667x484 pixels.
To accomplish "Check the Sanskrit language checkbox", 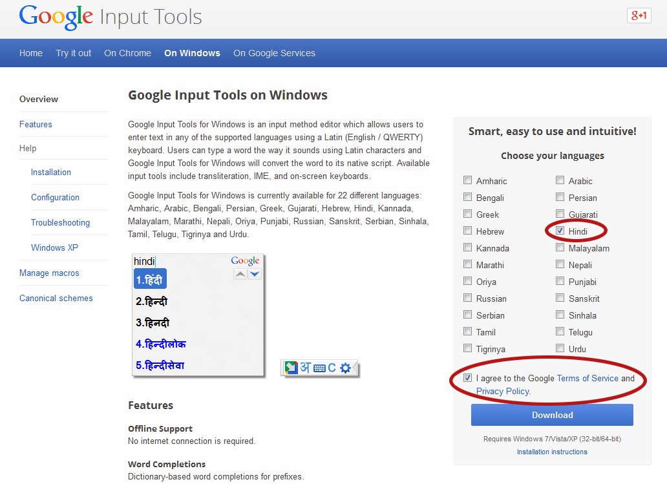I will (x=560, y=298).
